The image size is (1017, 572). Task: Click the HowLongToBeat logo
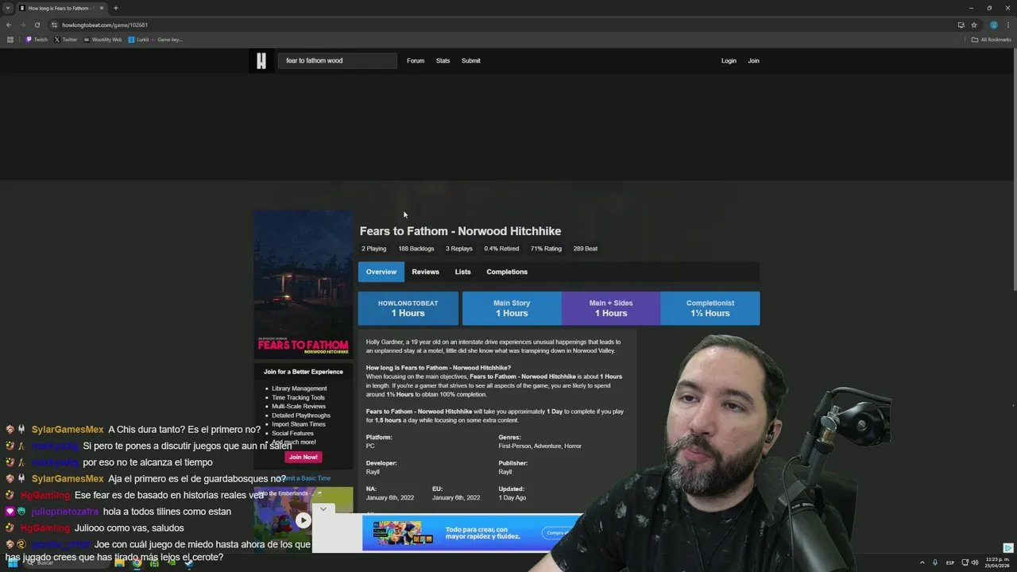[261, 60]
